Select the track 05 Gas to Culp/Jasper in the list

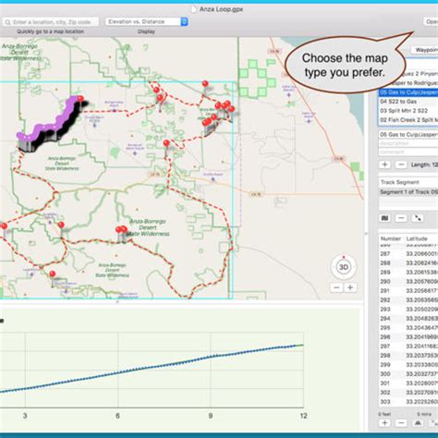pyautogui.click(x=408, y=92)
